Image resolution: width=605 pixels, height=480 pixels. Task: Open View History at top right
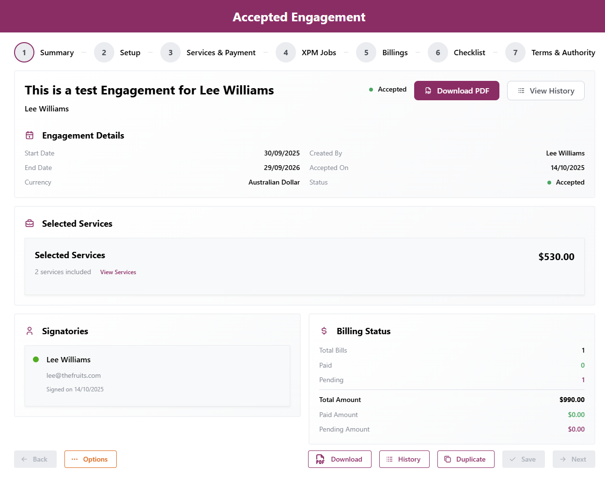545,91
